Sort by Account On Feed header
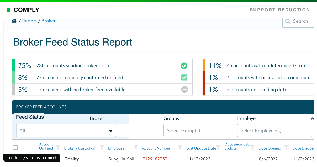 tap(46, 146)
